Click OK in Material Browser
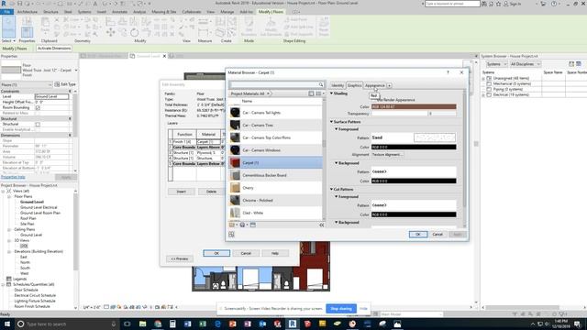587x330 pixels. tap(418, 235)
